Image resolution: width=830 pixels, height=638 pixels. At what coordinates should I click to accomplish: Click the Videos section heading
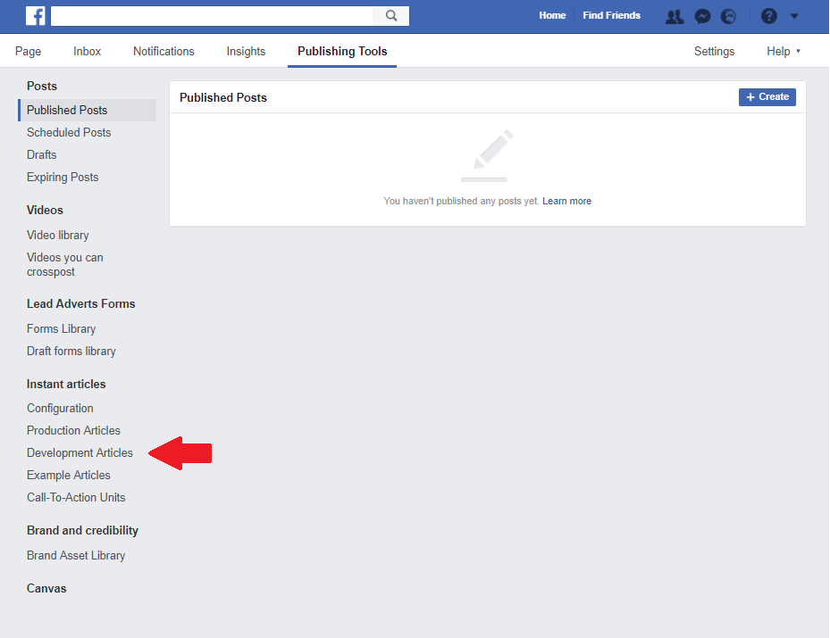point(45,211)
